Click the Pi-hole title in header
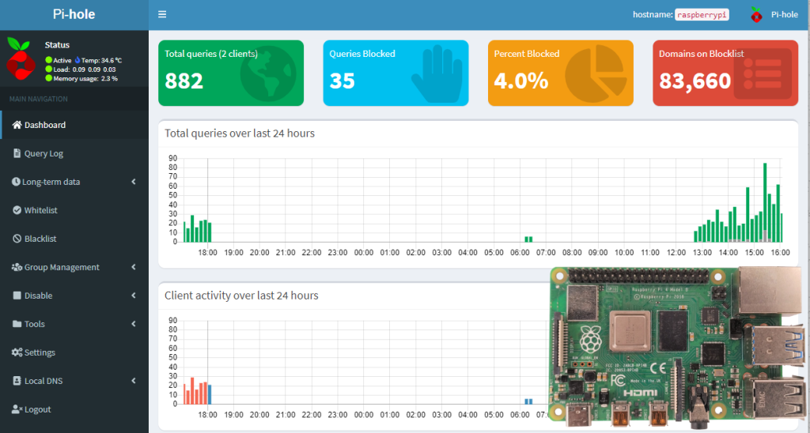This screenshot has width=810, height=433. (x=74, y=14)
